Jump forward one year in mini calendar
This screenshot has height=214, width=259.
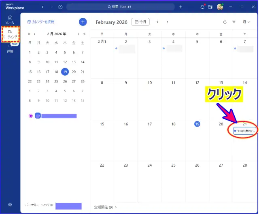(85, 34)
